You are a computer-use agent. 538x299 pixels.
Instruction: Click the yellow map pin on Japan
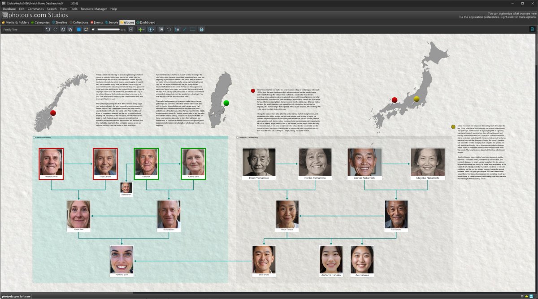click(417, 99)
